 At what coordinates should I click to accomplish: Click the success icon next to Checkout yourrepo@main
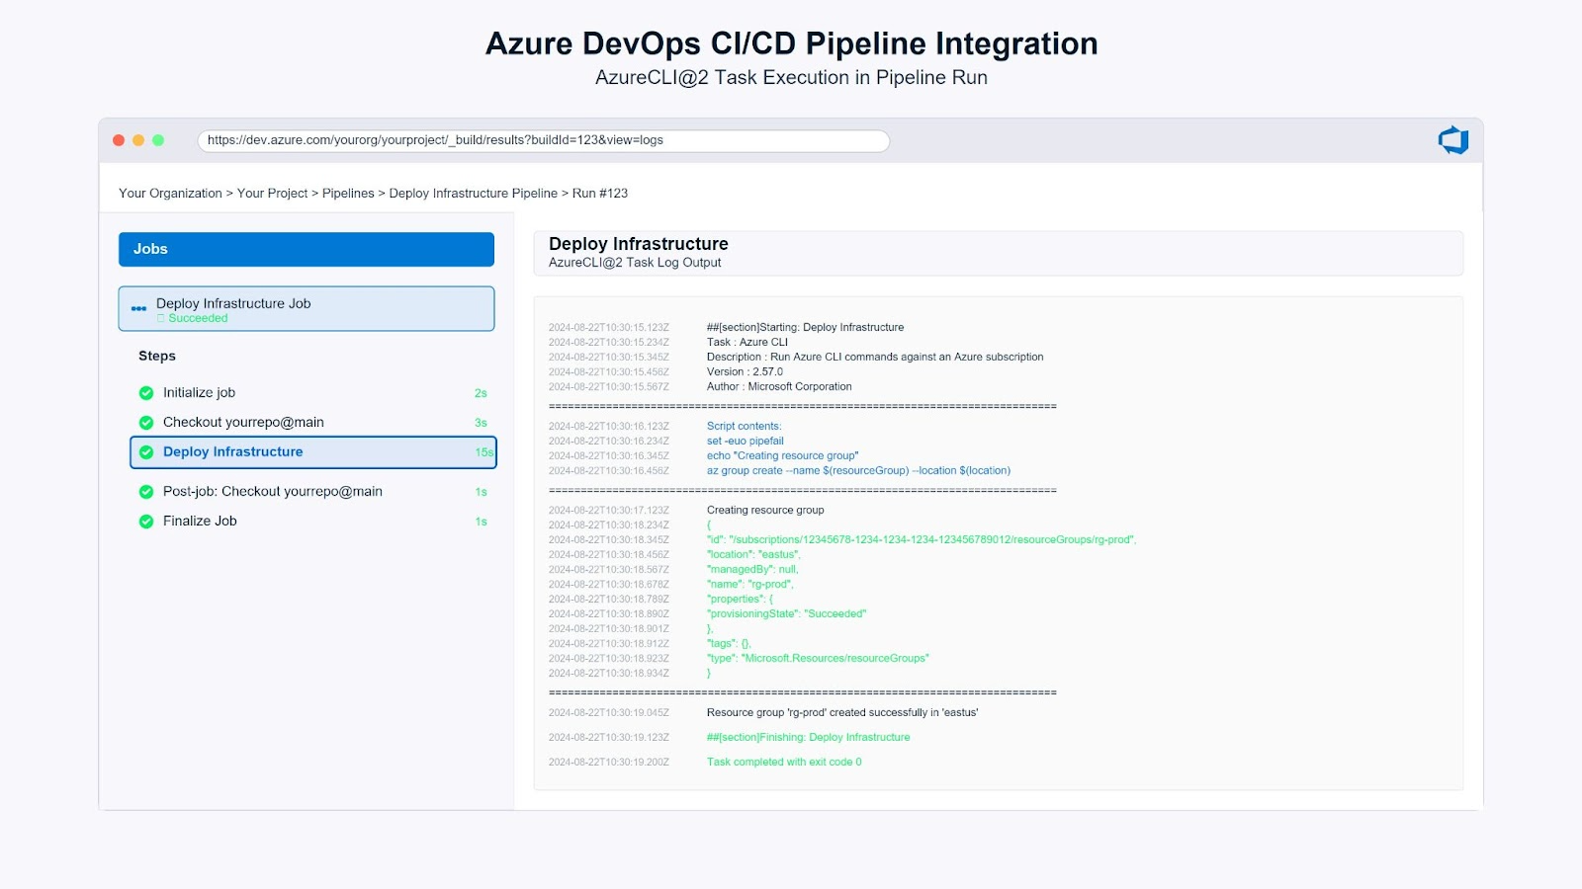145,422
